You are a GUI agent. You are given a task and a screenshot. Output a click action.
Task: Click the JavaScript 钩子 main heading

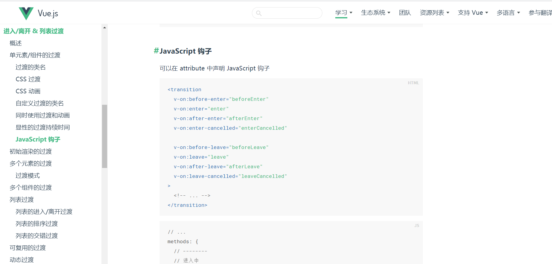[x=185, y=51]
